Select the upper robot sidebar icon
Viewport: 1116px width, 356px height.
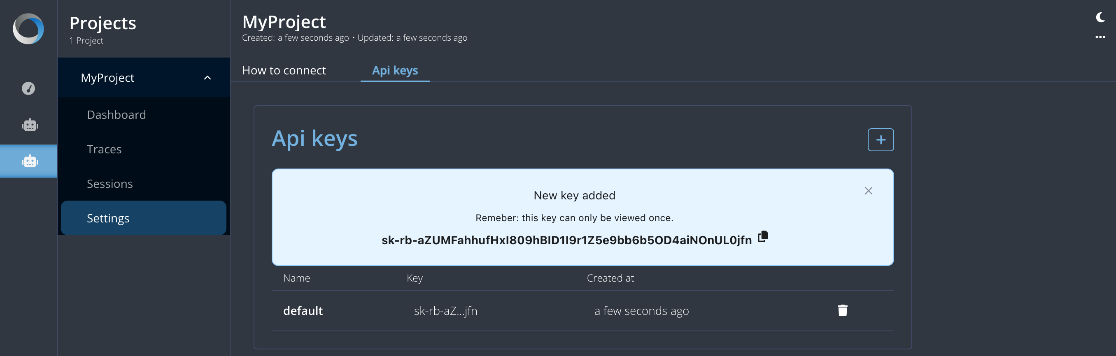[x=30, y=125]
